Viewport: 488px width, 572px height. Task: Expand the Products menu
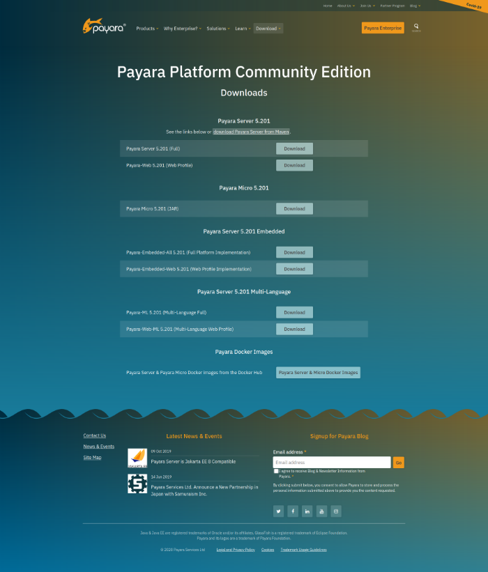(147, 29)
